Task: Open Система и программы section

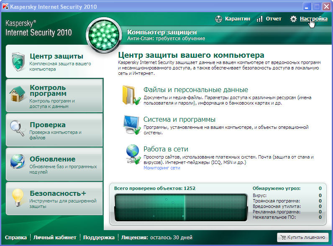Action: pyautogui.click(x=179, y=119)
